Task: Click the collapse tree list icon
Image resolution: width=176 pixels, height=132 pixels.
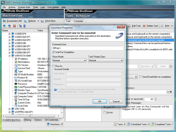Action: [25, 26]
